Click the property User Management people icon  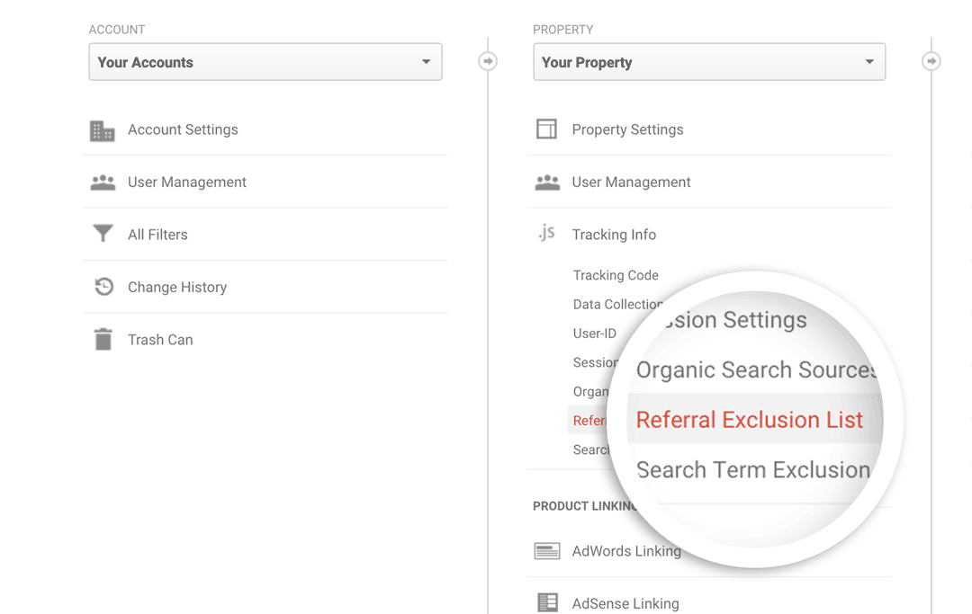coord(547,182)
